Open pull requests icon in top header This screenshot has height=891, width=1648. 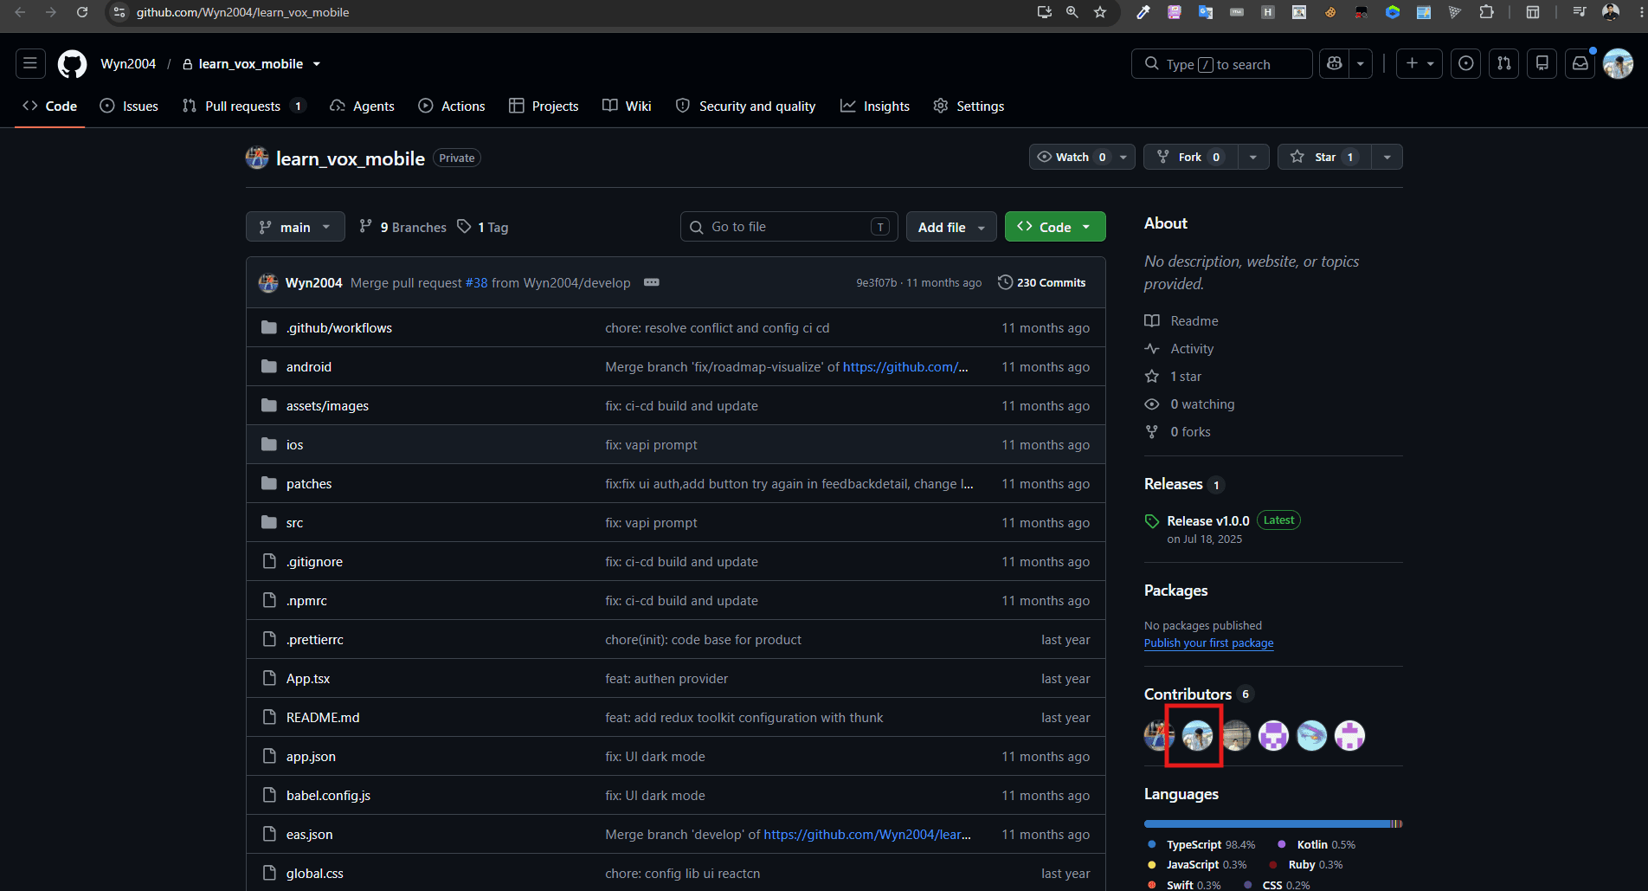[x=1504, y=63]
